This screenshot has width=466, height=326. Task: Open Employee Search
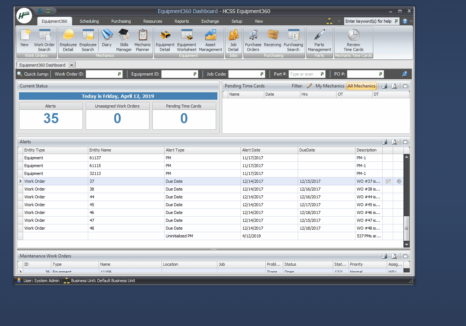pyautogui.click(x=88, y=40)
